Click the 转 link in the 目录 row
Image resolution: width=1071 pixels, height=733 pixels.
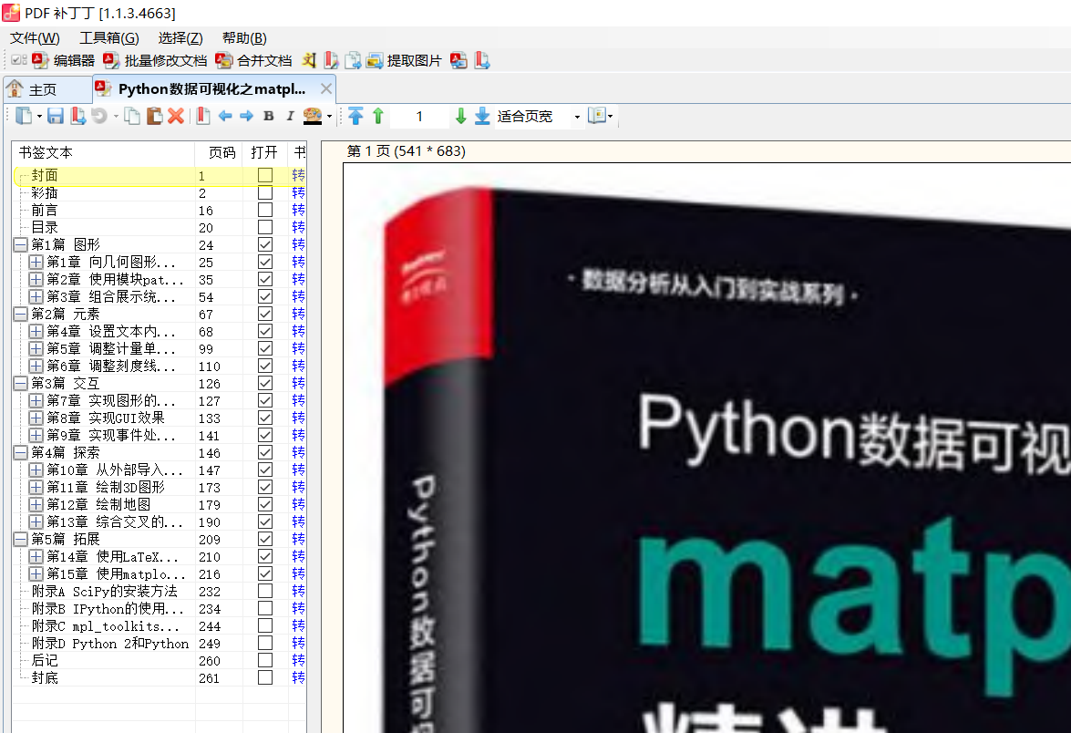coord(298,227)
